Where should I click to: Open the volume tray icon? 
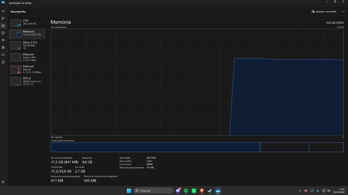click(x=329, y=191)
